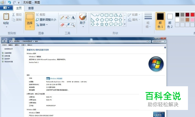195x117 pixels.
Task: Choose the Left arrow shape
Action: click(116, 20)
